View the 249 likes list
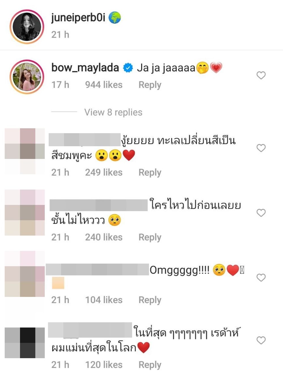 click(x=104, y=172)
